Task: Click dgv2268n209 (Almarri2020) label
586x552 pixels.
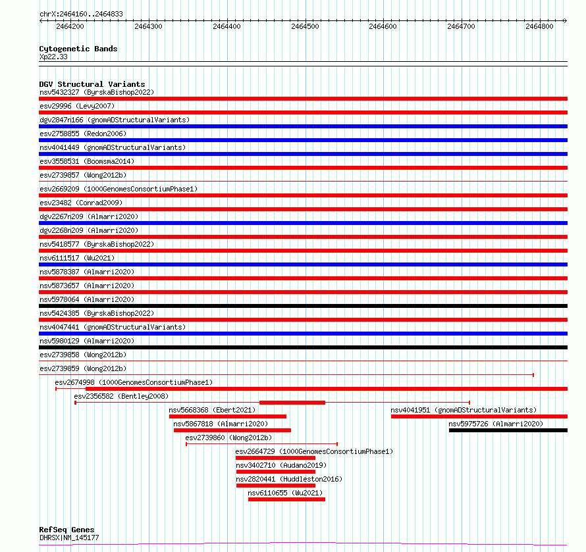Action: [89, 230]
